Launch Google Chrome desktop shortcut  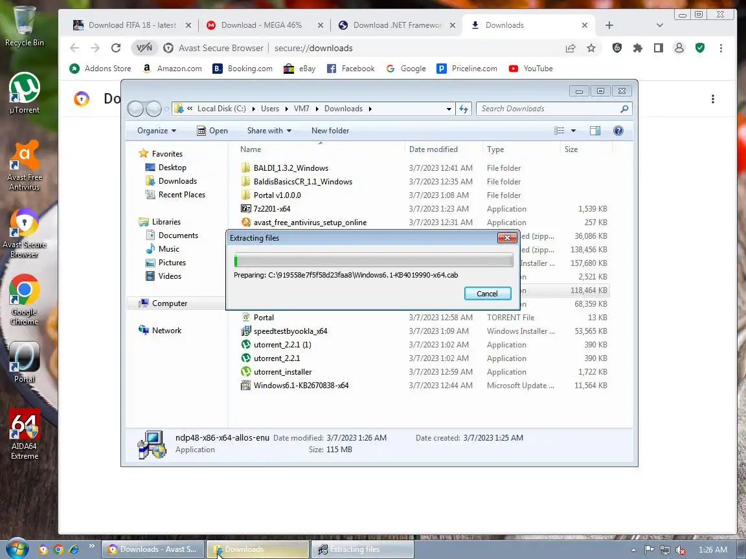coord(24,300)
